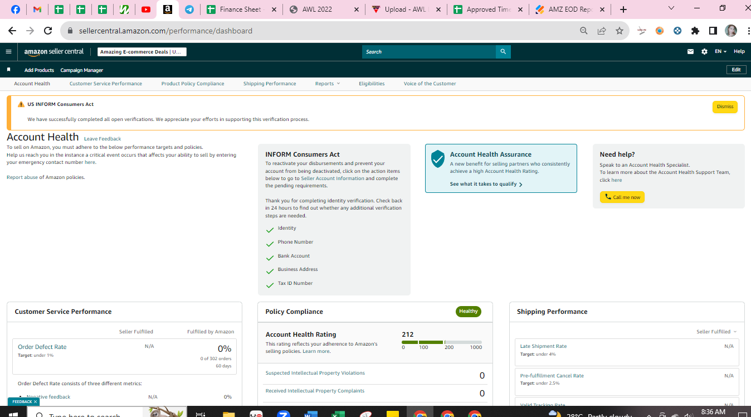Close the Feedback widget

[35, 401]
